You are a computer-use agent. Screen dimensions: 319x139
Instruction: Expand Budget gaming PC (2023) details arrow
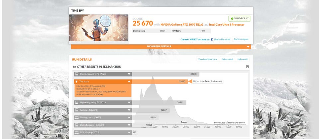pos(129,125)
